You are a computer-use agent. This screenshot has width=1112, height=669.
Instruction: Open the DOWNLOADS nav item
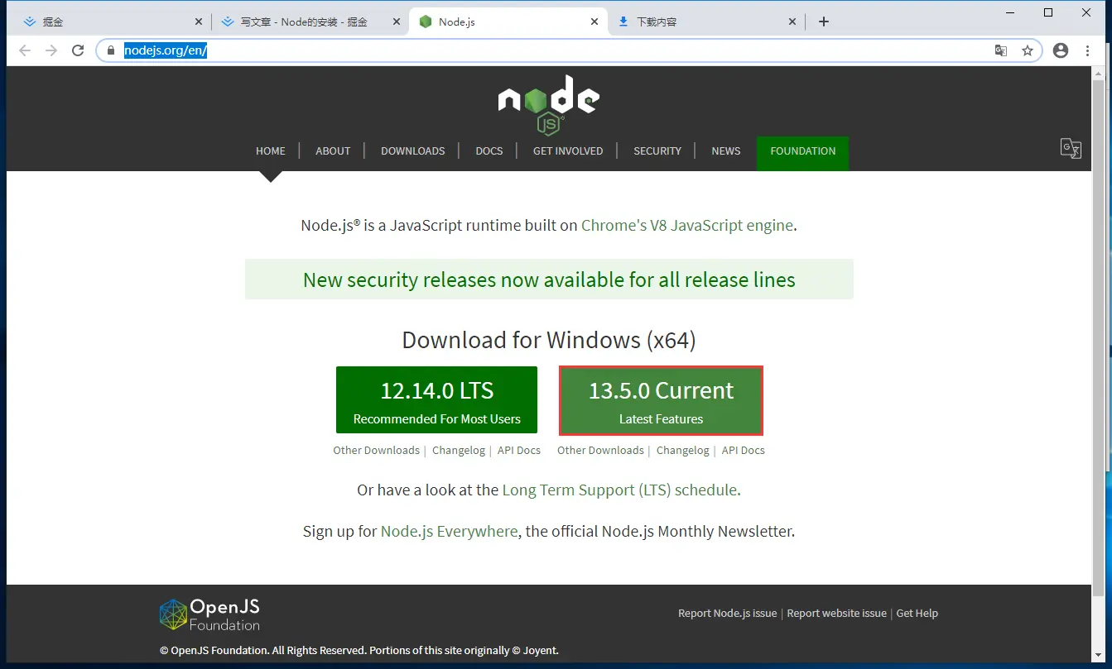413,151
